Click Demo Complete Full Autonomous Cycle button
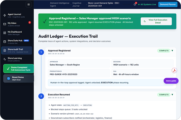 tap(18, 69)
